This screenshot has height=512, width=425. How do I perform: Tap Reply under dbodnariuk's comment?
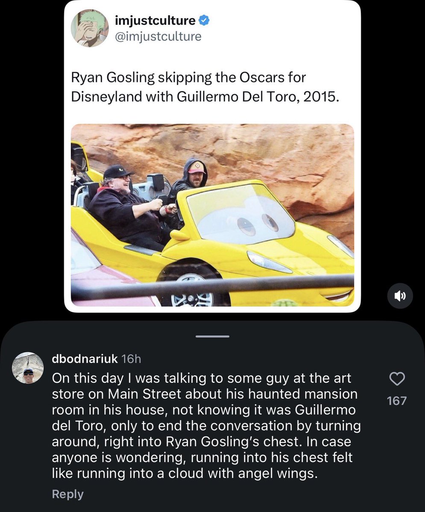click(x=67, y=494)
